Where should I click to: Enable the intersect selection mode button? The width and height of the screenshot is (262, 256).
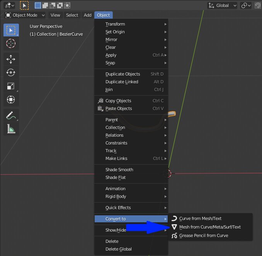coord(67,5)
